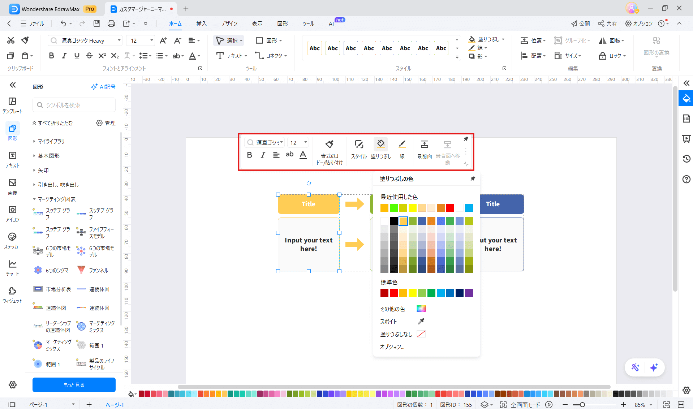Click オプション... in fill color panel

tap(392, 347)
